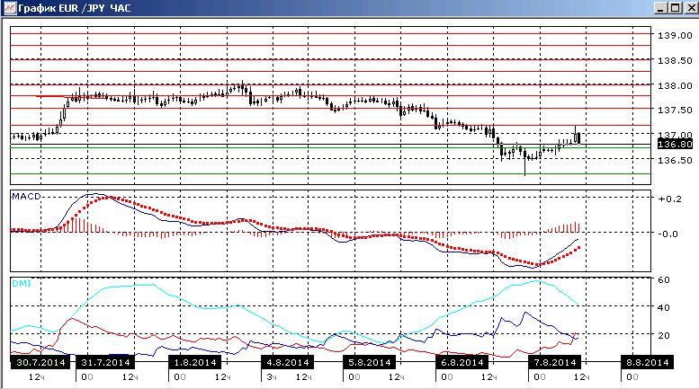
Task: Select the 1.8.2014 date marker
Action: click(195, 362)
